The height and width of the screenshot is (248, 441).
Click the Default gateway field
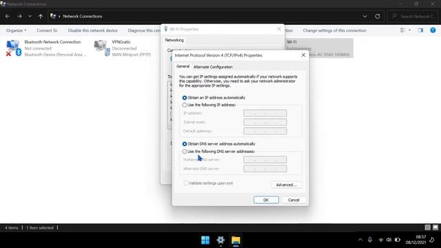(x=265, y=131)
